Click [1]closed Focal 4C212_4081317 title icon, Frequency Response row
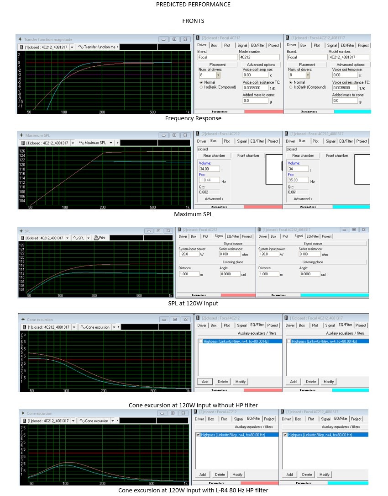The height and width of the screenshot is (496, 388). [287, 37]
